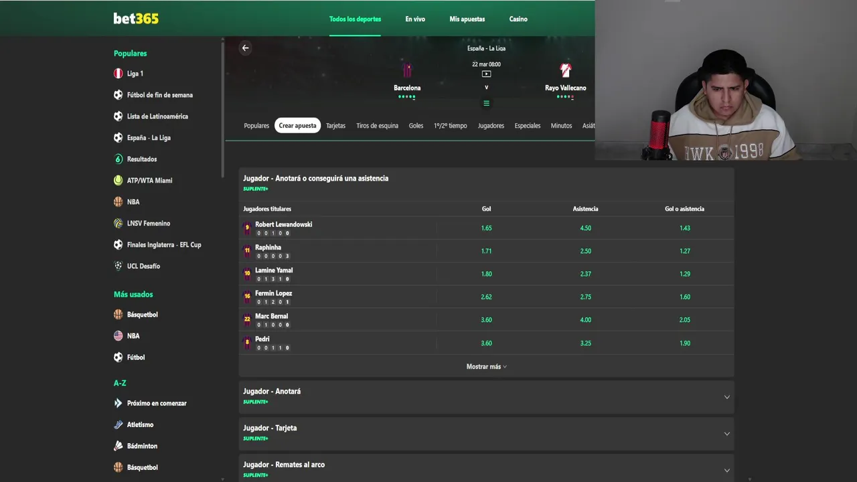Collapse Jugador - Anotará o conseguirá una asistencia header

(486, 183)
